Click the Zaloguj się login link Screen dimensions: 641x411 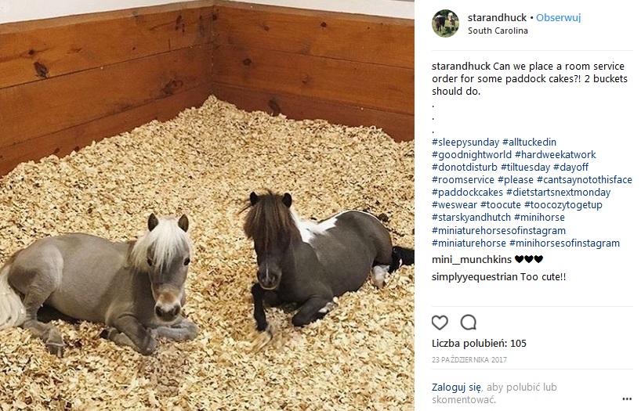(x=456, y=388)
